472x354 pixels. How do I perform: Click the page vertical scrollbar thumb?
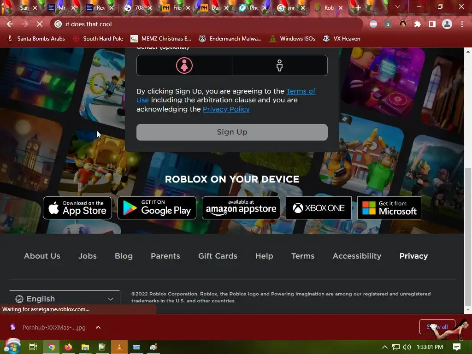468,237
